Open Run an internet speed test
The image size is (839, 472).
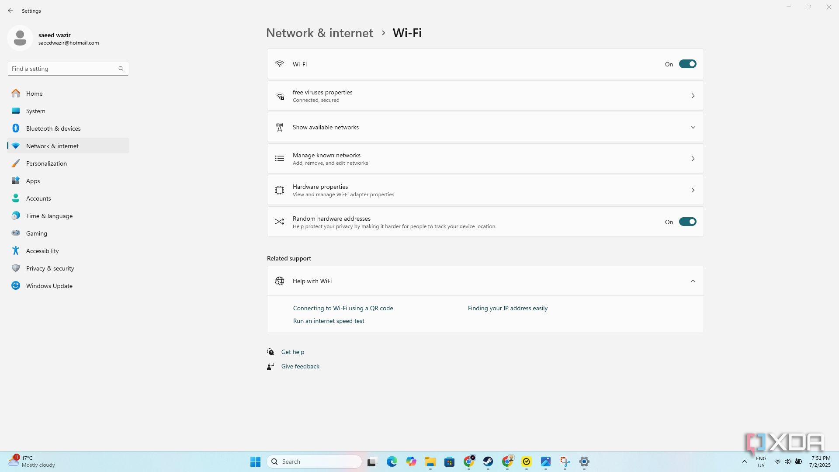click(x=329, y=321)
